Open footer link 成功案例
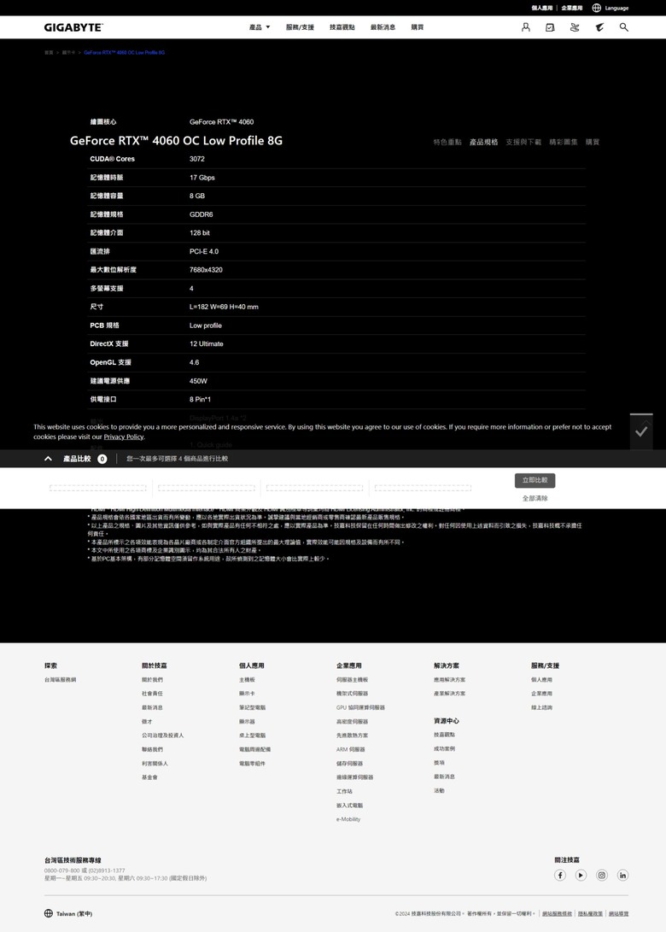The image size is (666, 932). coord(444,749)
